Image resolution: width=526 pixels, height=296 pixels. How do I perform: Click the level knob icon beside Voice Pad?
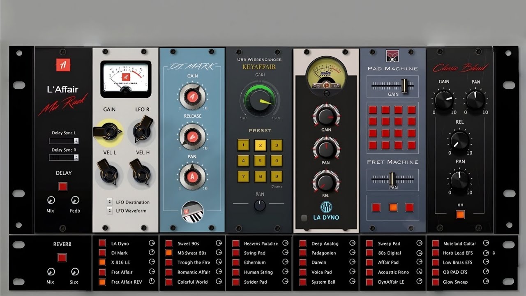pos(352,272)
